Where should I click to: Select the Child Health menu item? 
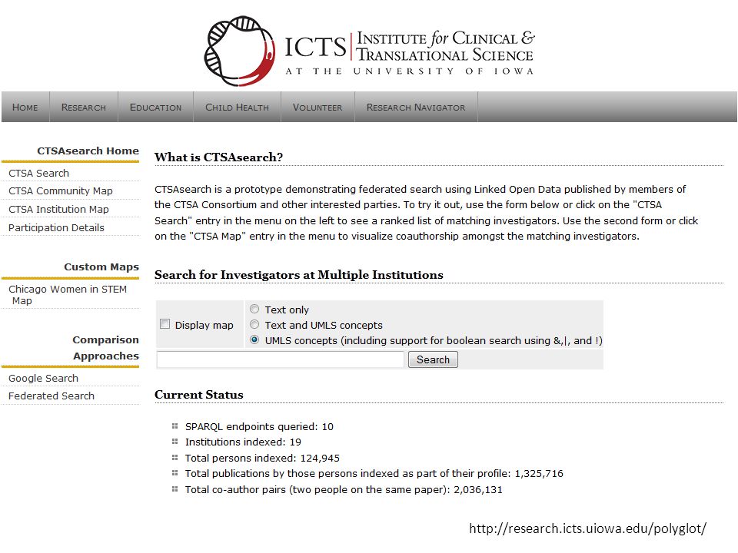[238, 108]
